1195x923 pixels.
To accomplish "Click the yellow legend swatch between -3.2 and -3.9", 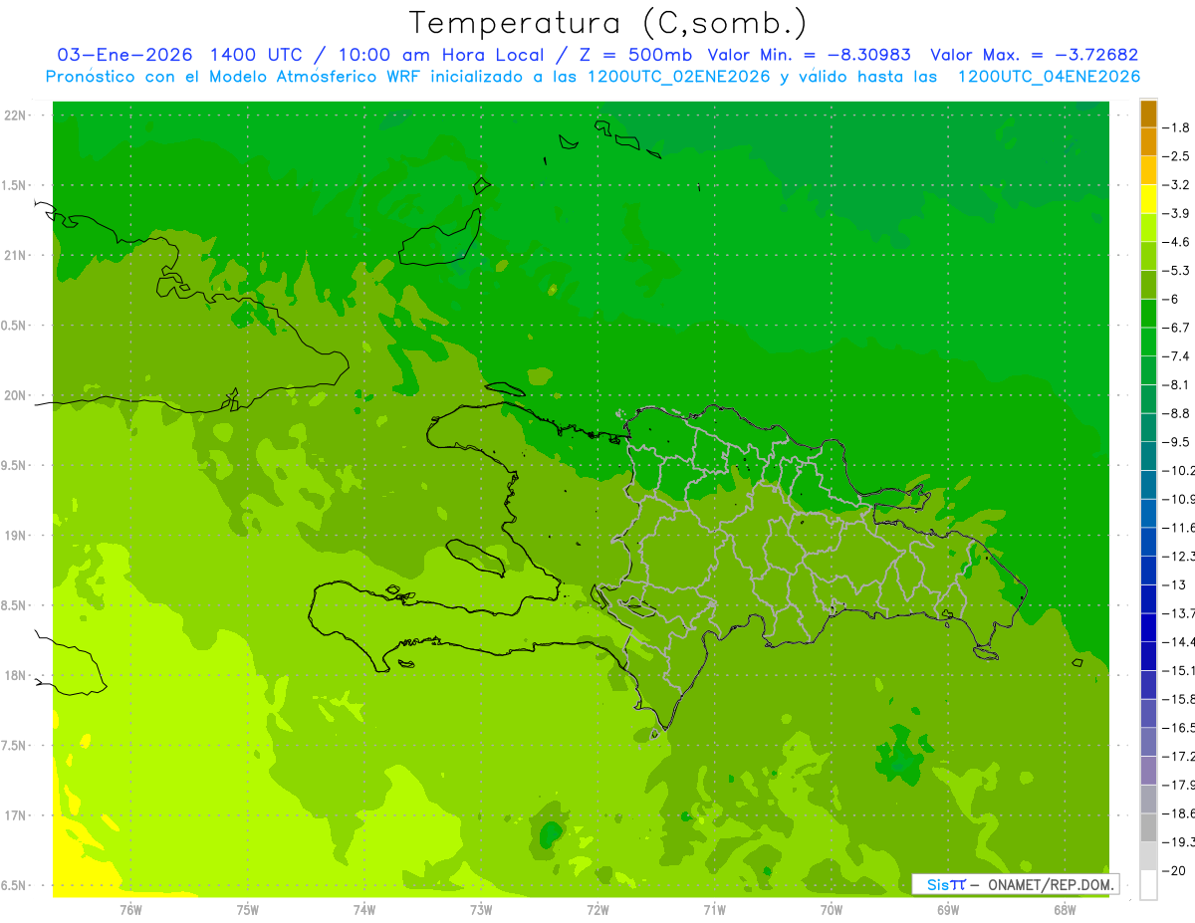I will (1148, 199).
